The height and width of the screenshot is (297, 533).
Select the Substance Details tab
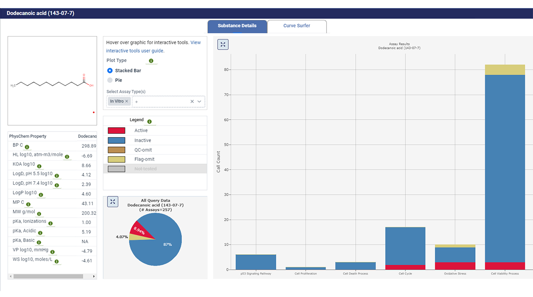click(237, 26)
